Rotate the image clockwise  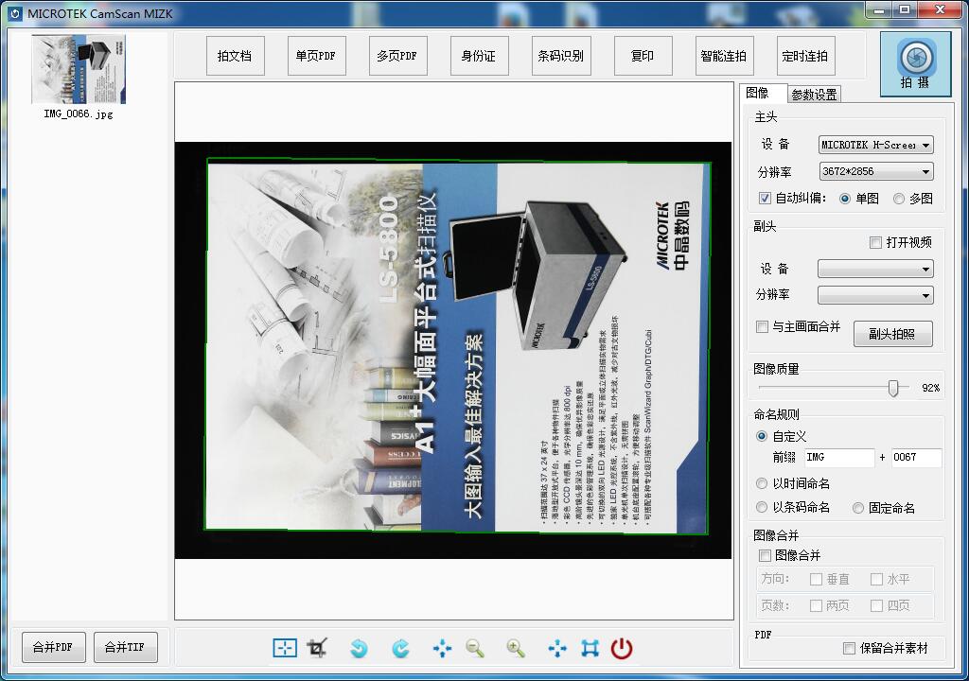pyautogui.click(x=400, y=648)
